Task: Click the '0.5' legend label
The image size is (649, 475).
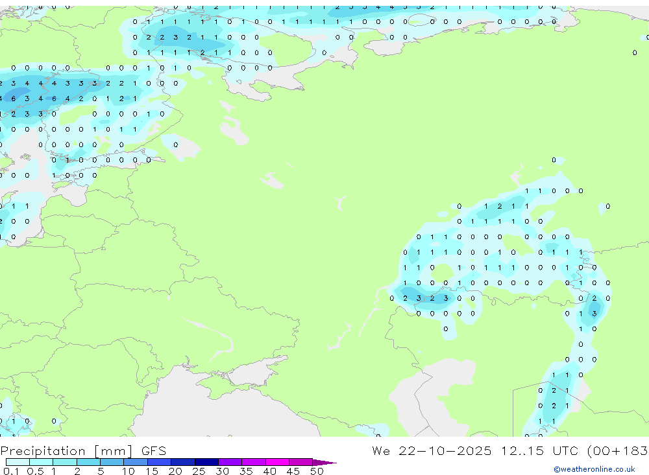Action: click(x=35, y=471)
